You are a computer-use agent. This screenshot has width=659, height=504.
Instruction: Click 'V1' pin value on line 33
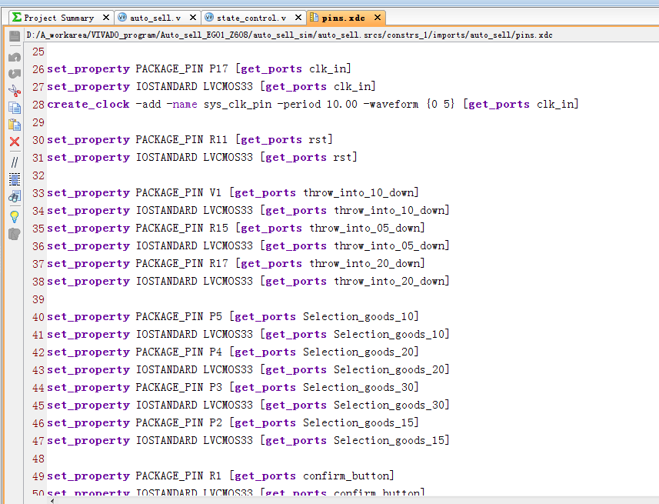tap(215, 192)
